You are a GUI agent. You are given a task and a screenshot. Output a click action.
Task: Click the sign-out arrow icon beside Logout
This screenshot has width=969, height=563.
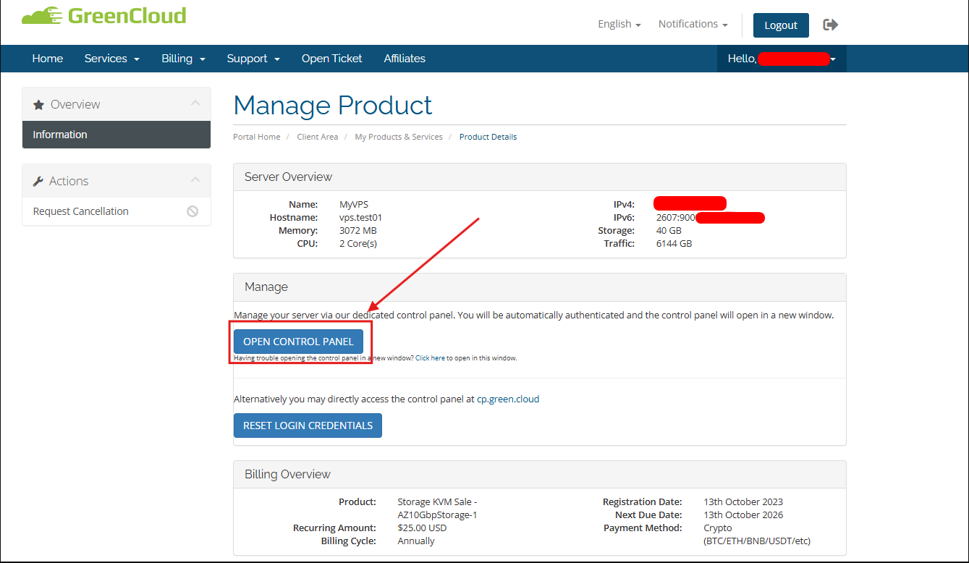coord(831,25)
